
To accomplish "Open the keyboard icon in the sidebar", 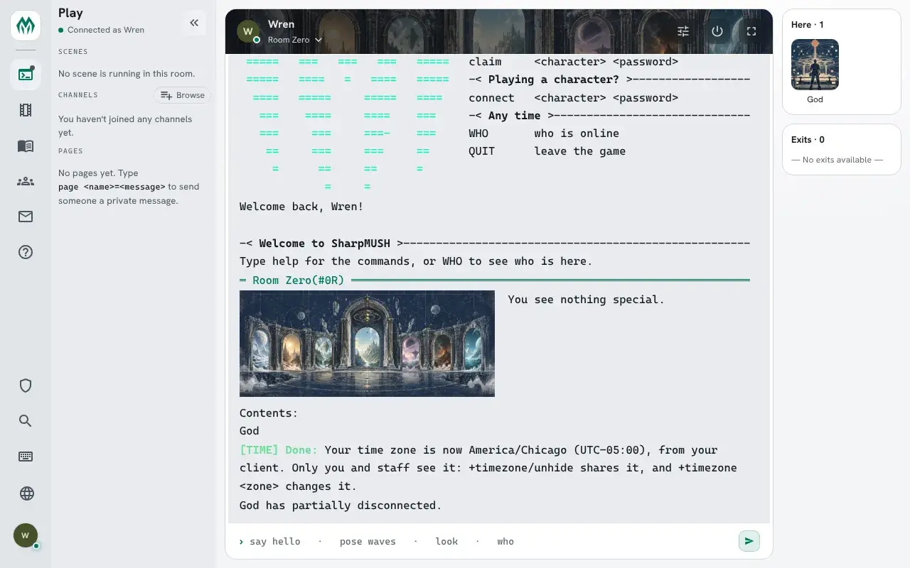I will click(x=26, y=457).
